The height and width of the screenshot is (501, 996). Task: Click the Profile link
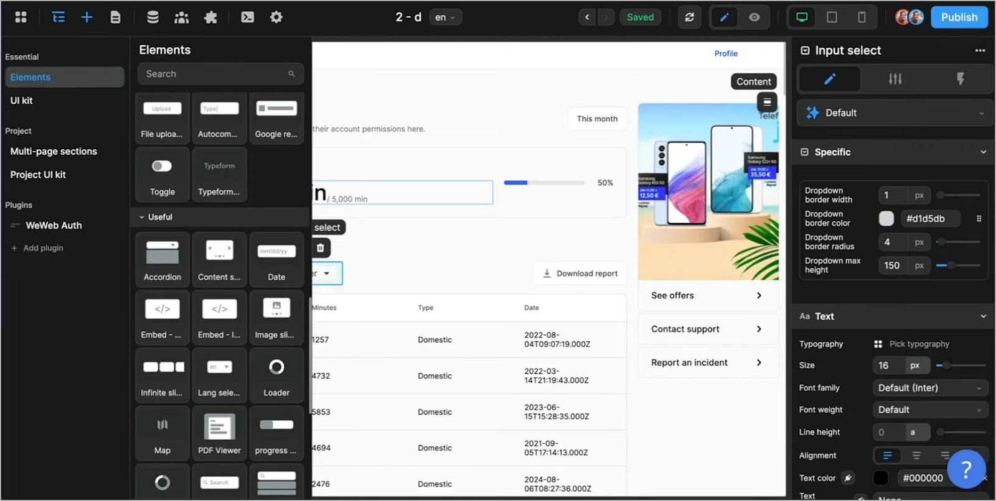726,53
